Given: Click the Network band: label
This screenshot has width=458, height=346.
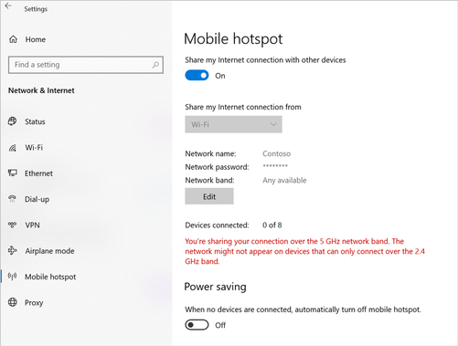Looking at the screenshot, I should [209, 180].
